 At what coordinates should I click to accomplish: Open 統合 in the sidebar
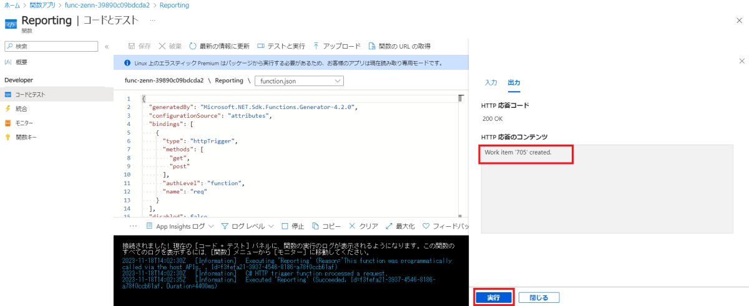click(22, 108)
